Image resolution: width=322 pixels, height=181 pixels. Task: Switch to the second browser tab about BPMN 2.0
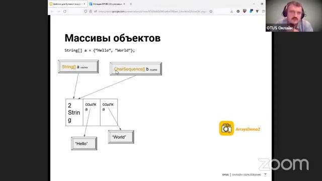click(x=107, y=4)
